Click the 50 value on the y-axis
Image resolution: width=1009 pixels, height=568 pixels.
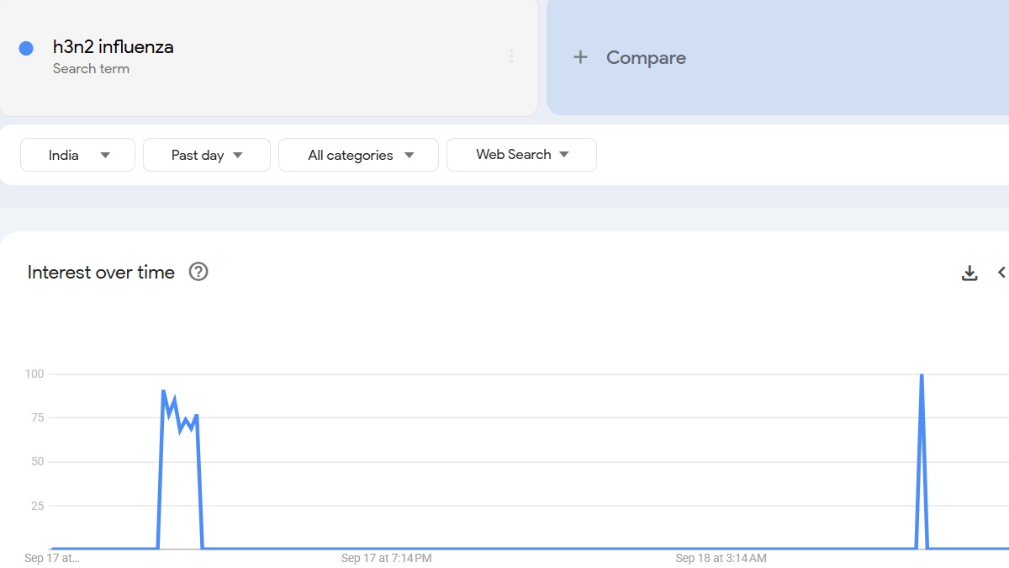(37, 462)
